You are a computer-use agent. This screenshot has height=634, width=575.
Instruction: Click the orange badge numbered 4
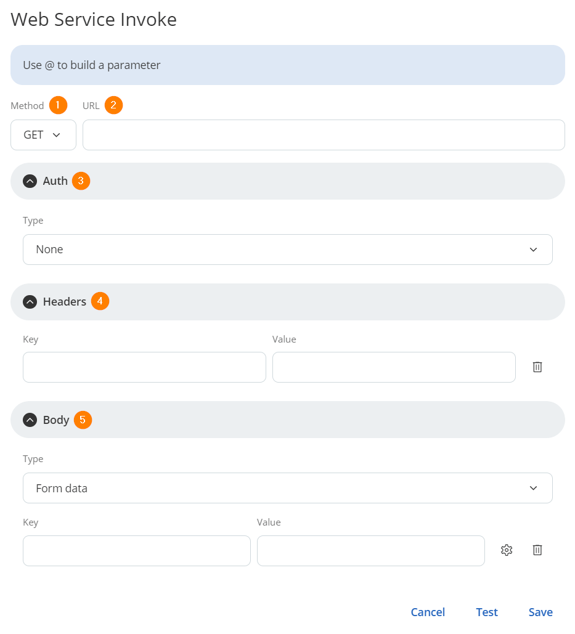pos(100,302)
